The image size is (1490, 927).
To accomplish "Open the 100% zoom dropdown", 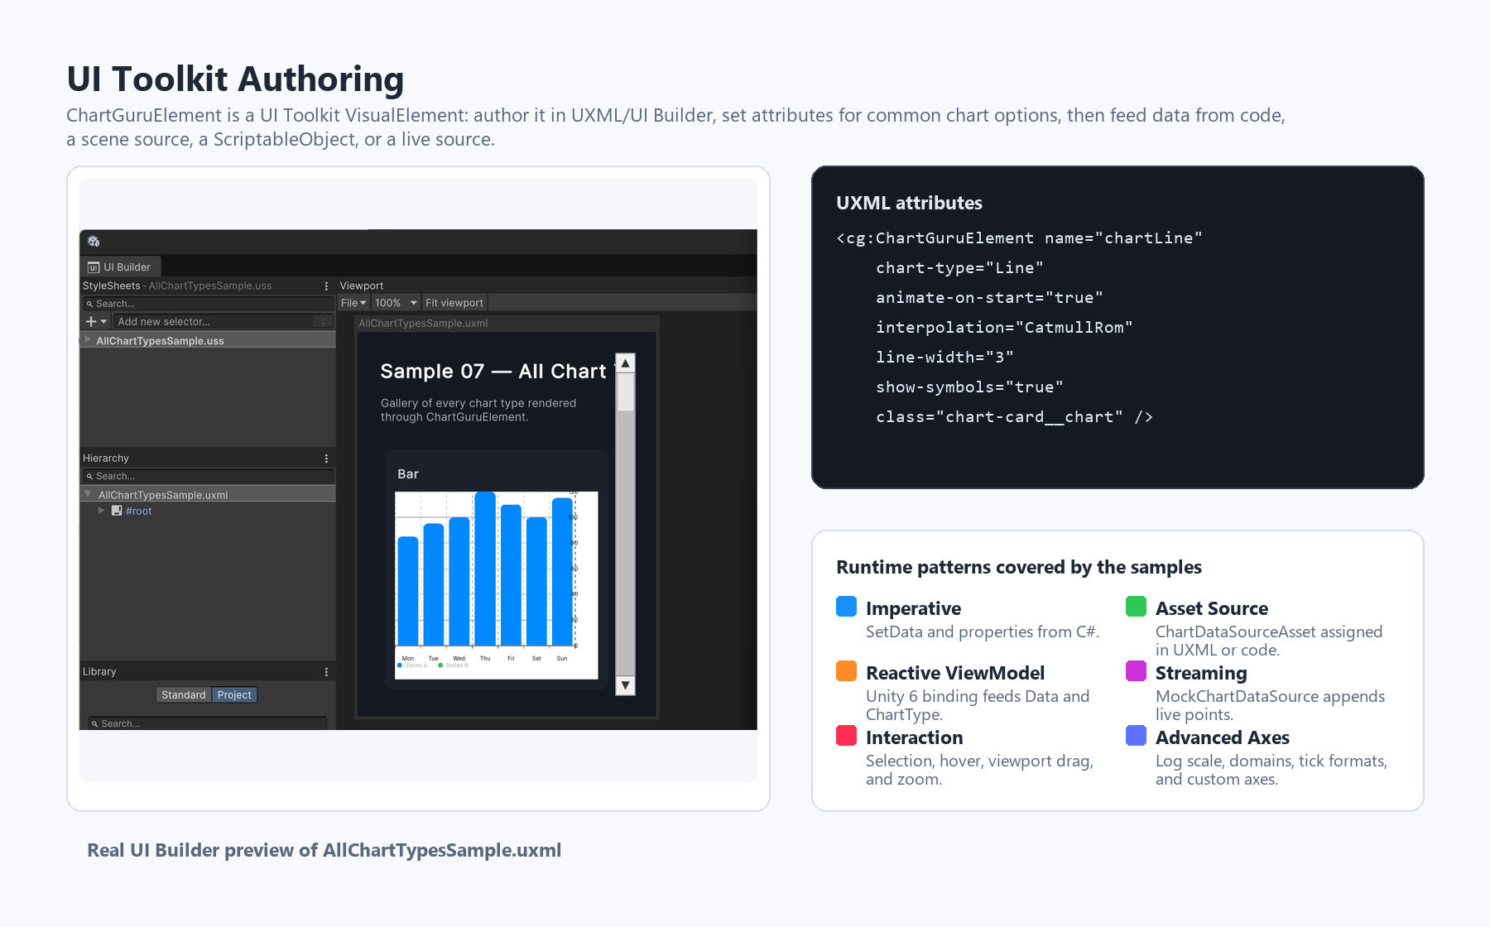I will tap(396, 303).
